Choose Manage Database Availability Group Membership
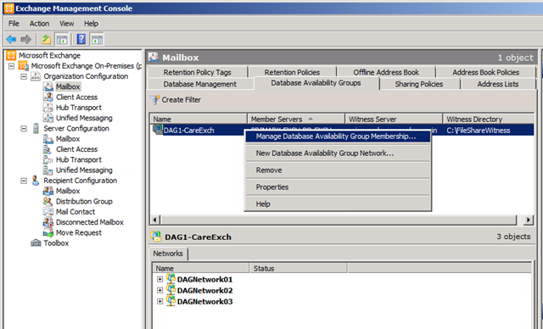The image size is (543, 329). 338,137
